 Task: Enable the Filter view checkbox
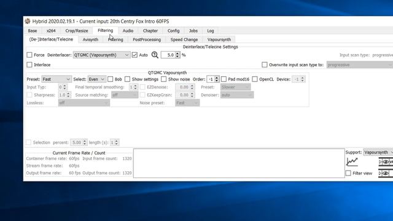pyautogui.click(x=348, y=173)
